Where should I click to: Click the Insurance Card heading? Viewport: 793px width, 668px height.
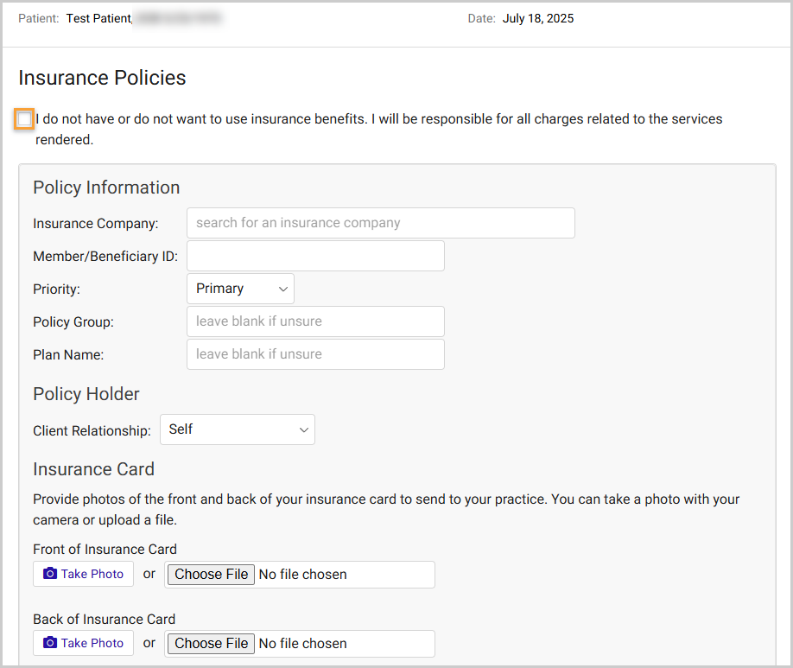93,469
